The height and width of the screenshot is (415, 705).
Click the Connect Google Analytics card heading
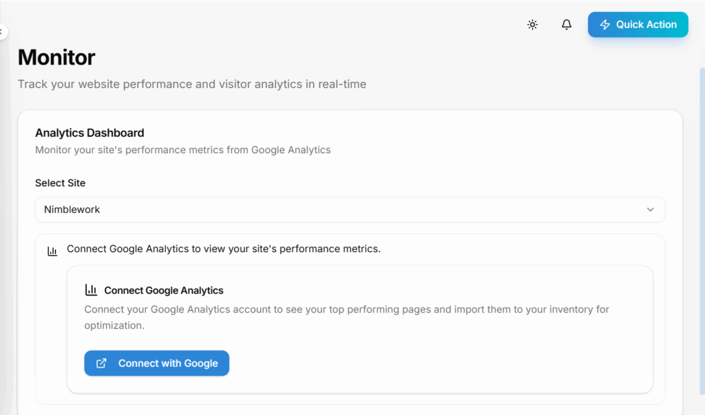[164, 291]
